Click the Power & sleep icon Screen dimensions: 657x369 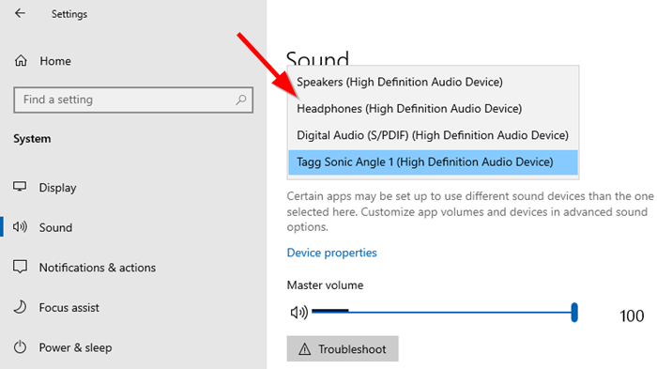coord(20,347)
